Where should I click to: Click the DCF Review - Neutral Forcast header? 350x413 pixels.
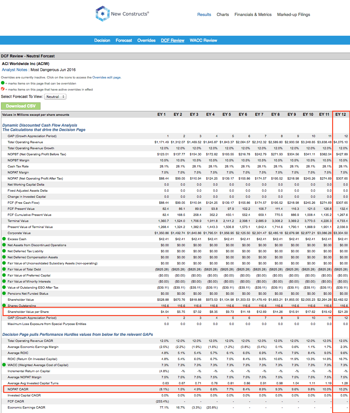[x=28, y=56]
